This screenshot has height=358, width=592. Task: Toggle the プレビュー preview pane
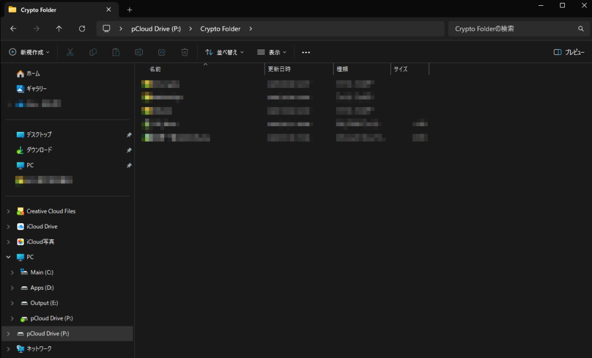click(568, 52)
